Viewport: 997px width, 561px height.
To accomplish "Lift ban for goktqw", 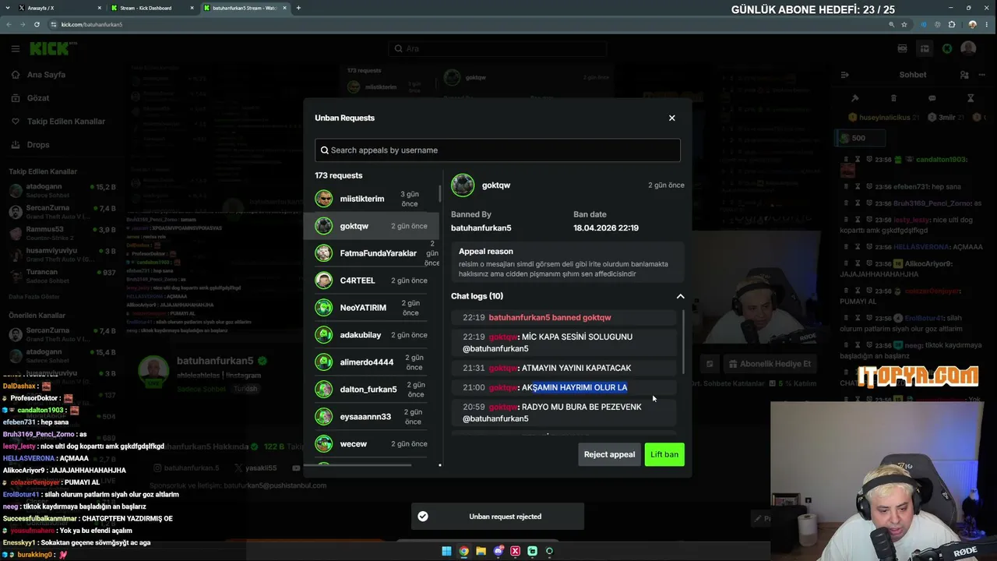I will pyautogui.click(x=664, y=454).
